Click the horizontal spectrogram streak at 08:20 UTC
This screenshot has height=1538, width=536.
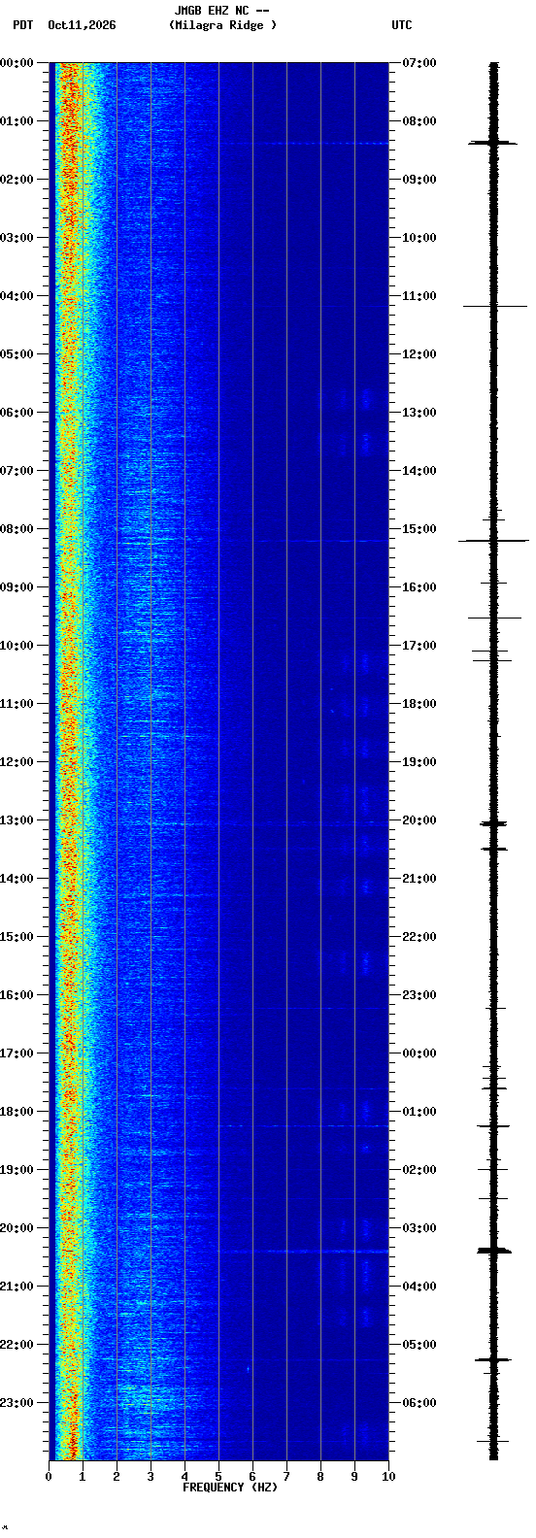pyautogui.click(x=303, y=143)
